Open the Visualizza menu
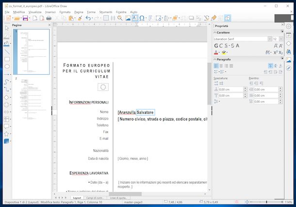The height and width of the screenshot is (207, 296). click(35, 12)
